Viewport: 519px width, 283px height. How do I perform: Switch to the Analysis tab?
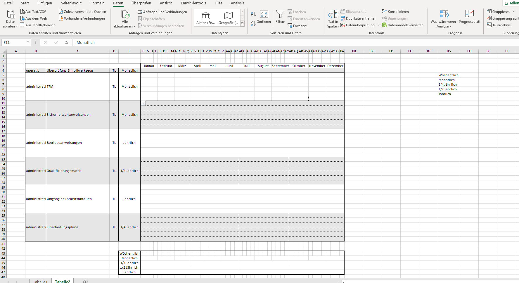click(237, 3)
